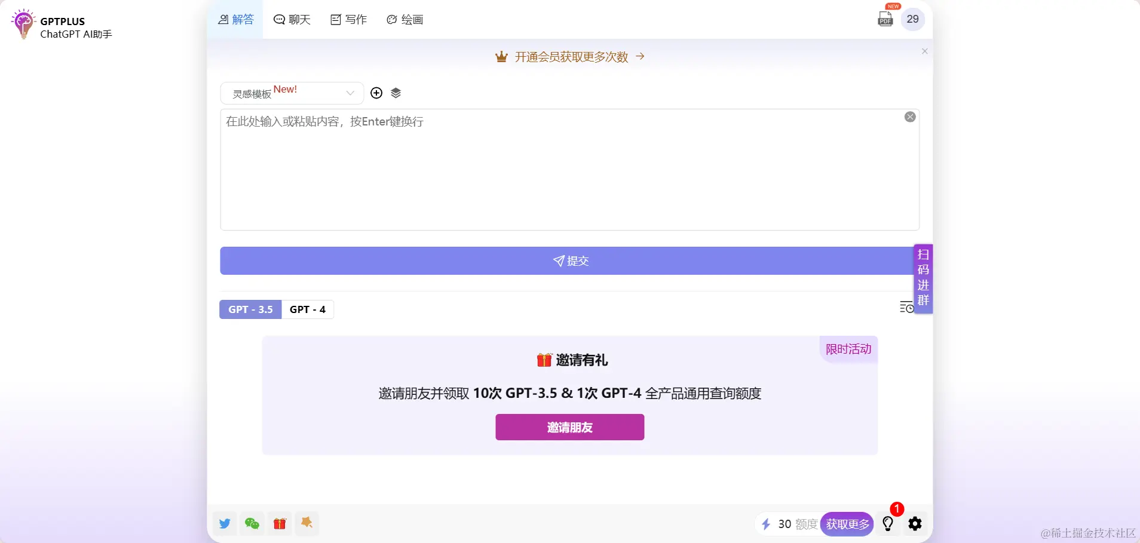
Task: Click the 邀请朋友 button
Action: (569, 427)
